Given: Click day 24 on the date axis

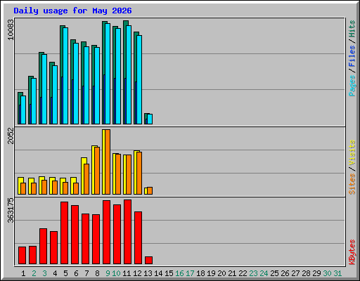Looking at the screenshot, I should click(x=264, y=273).
